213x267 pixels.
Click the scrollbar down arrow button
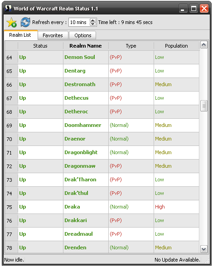coord(204,249)
